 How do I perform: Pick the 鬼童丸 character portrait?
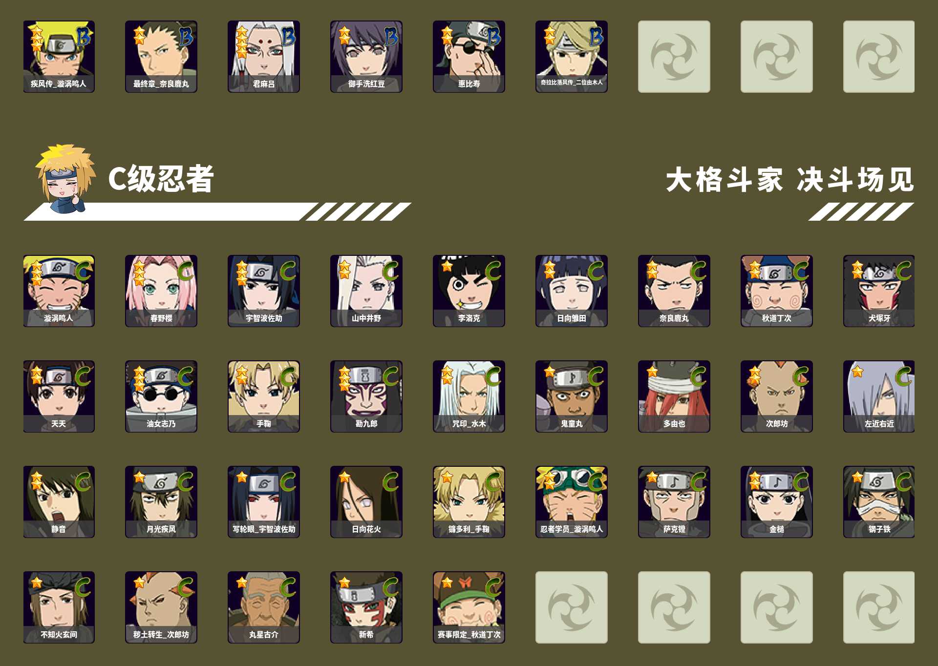pos(572,396)
